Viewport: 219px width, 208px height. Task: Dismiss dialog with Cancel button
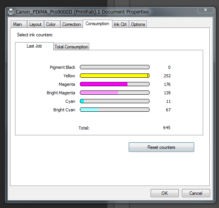(196, 193)
